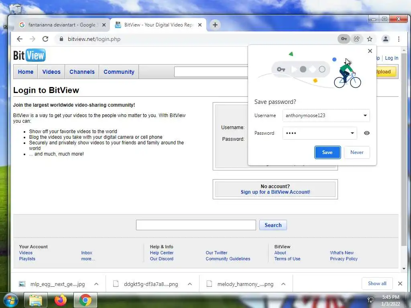
Task: Click the address bar URL
Action: tap(94, 39)
